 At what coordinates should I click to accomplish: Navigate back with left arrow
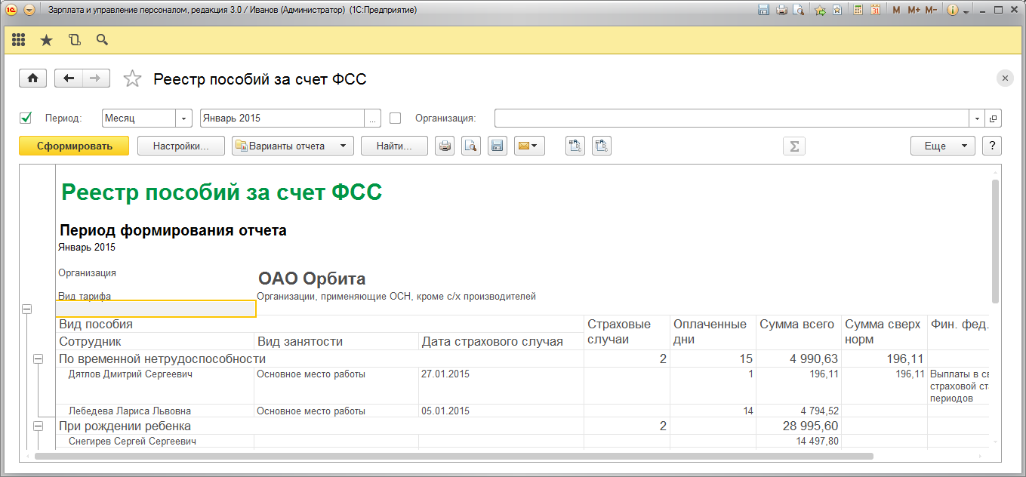(69, 78)
